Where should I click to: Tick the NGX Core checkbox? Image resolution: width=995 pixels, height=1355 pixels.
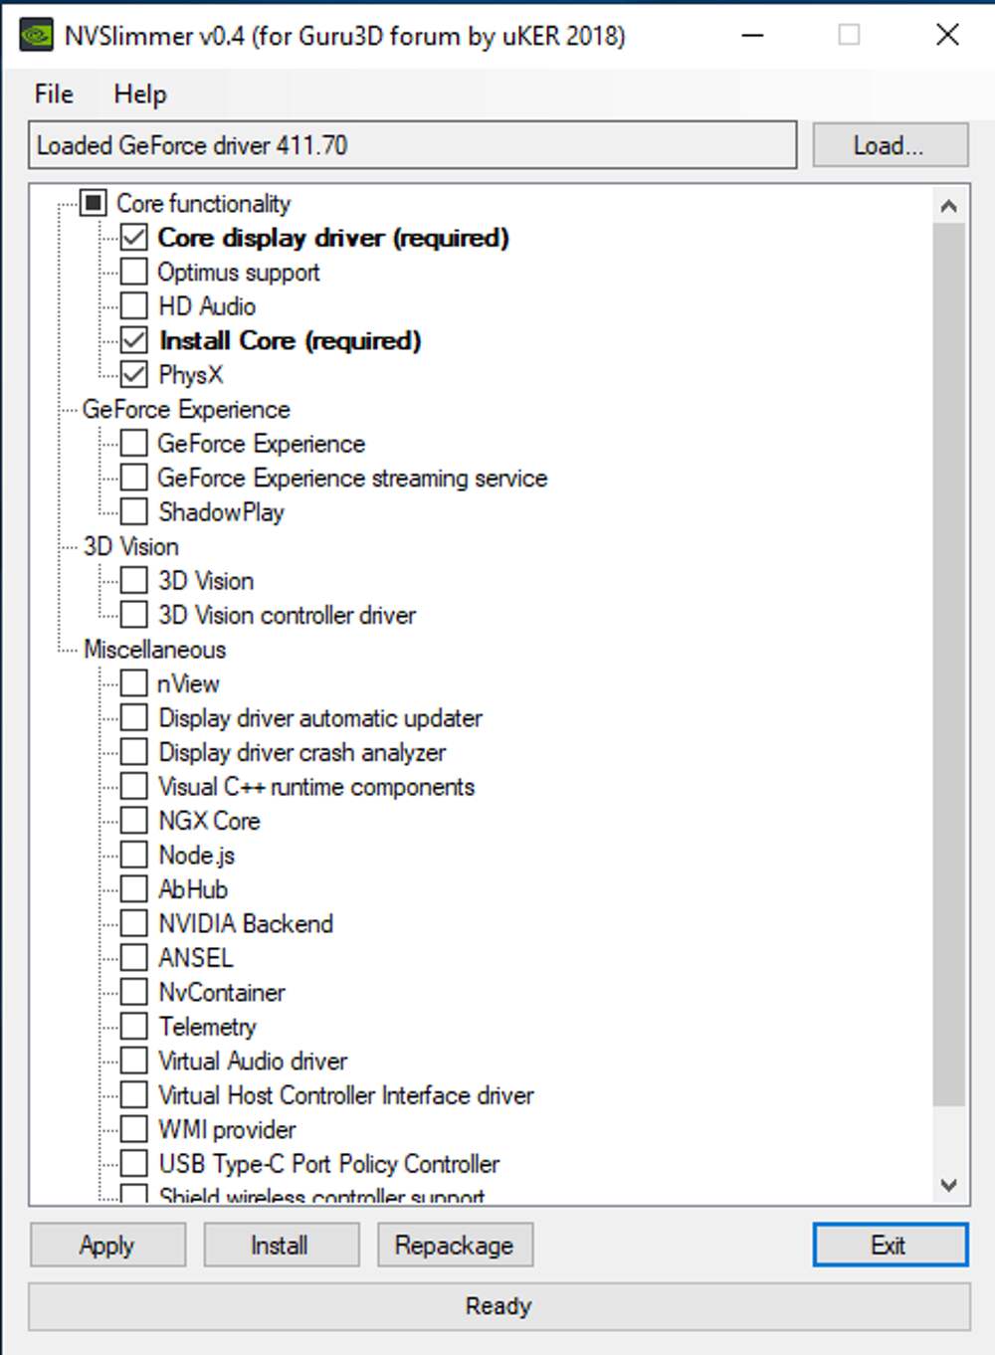pos(134,821)
